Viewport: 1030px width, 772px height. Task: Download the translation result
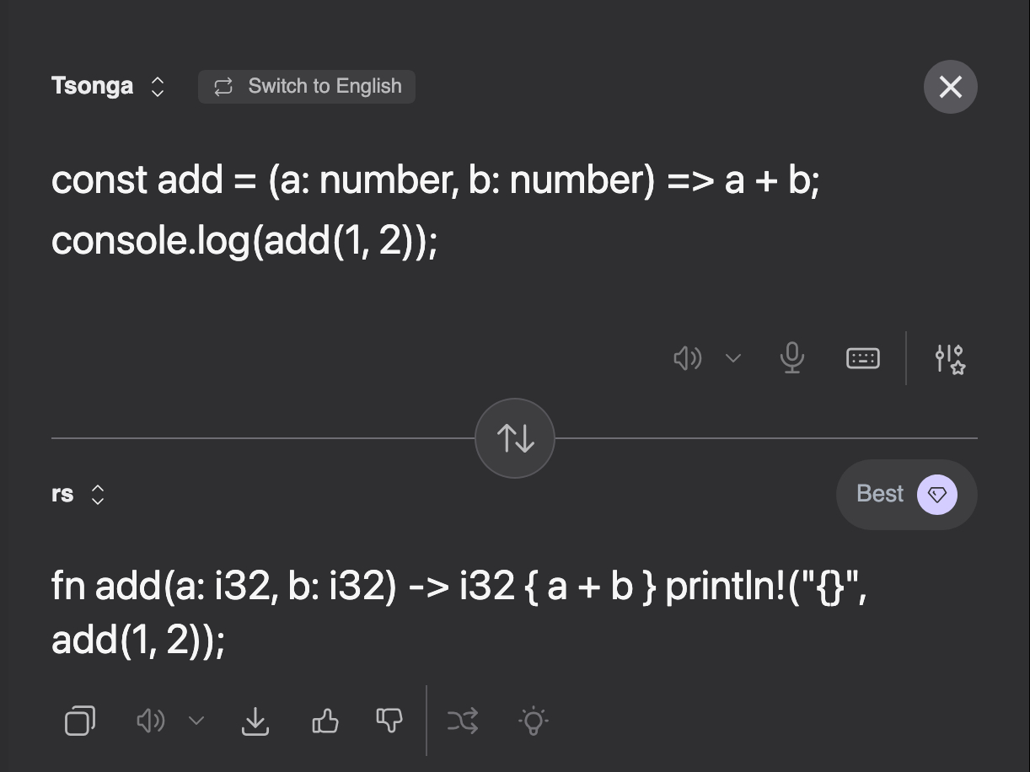click(255, 721)
